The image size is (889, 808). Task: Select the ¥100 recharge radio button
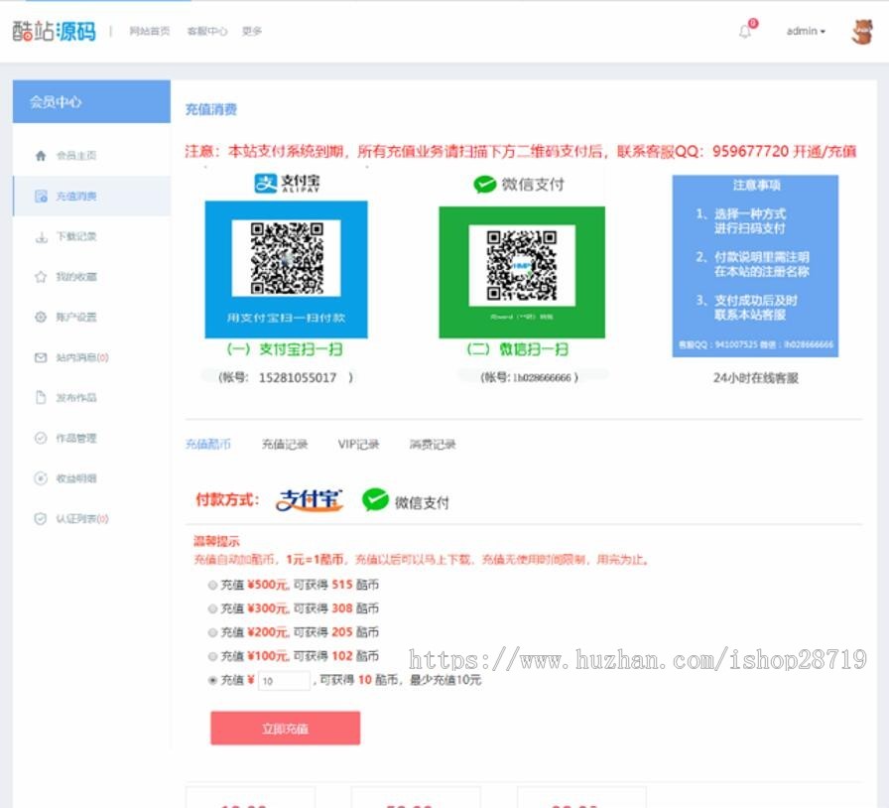pos(212,656)
